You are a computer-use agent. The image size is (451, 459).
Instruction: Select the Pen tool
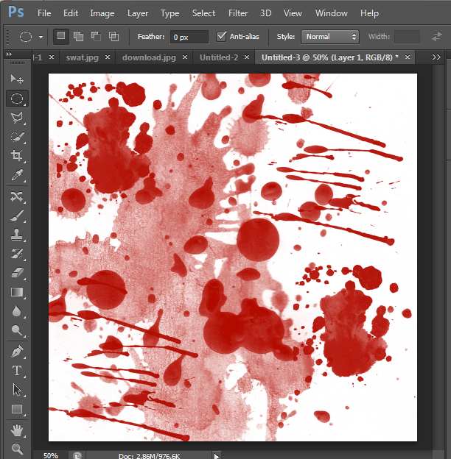click(16, 352)
